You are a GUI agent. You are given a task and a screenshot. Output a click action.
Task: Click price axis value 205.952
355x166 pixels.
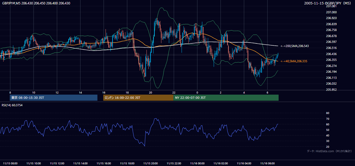[x=331, y=90]
